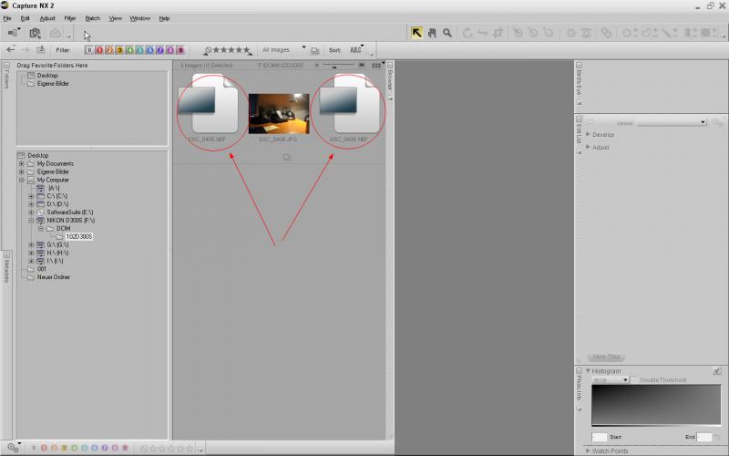Viewport: 729px width, 456px height.
Task: Expand the Watch Points section
Action: [x=588, y=451]
